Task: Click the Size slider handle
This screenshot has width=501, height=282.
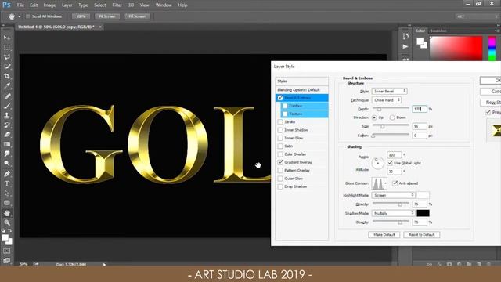Action: click(x=383, y=127)
